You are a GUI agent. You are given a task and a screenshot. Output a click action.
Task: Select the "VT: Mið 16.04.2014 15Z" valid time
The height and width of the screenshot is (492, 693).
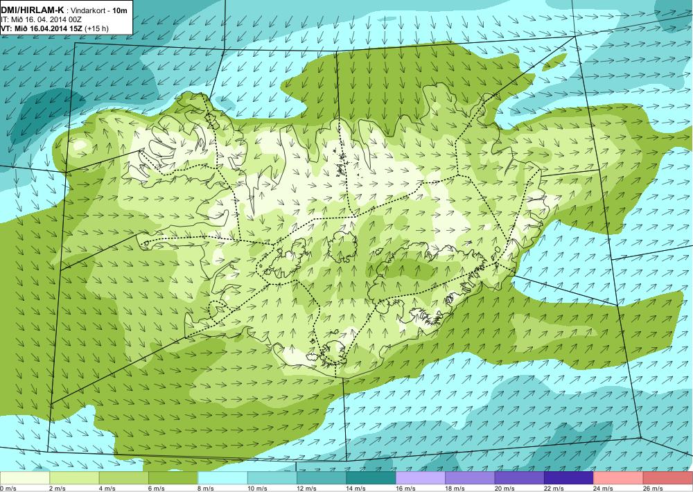[42, 28]
